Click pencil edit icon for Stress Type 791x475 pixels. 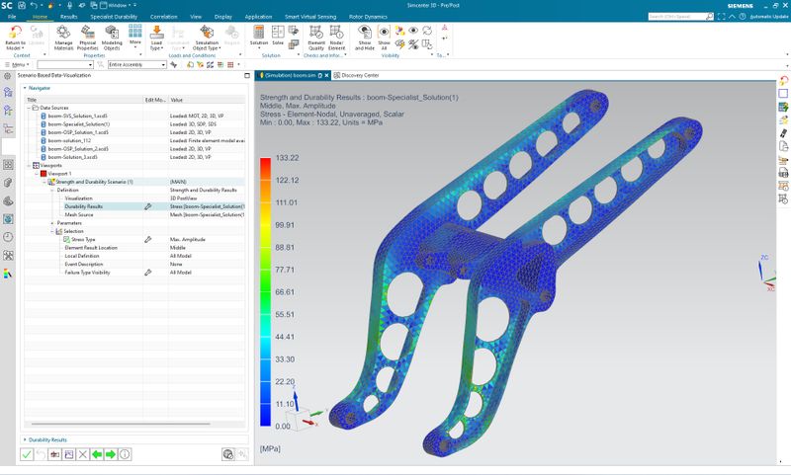pos(147,240)
